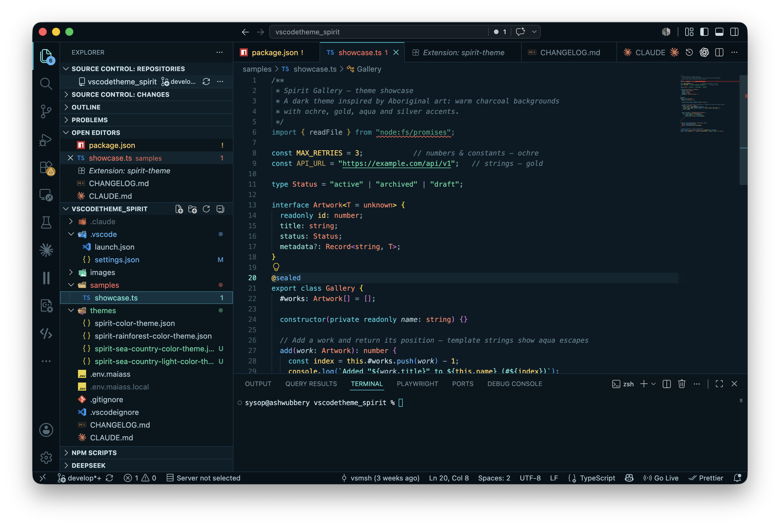Viewport: 780px width, 527px height.
Task: Click Spaces: 2 indentation setting
Action: click(494, 478)
